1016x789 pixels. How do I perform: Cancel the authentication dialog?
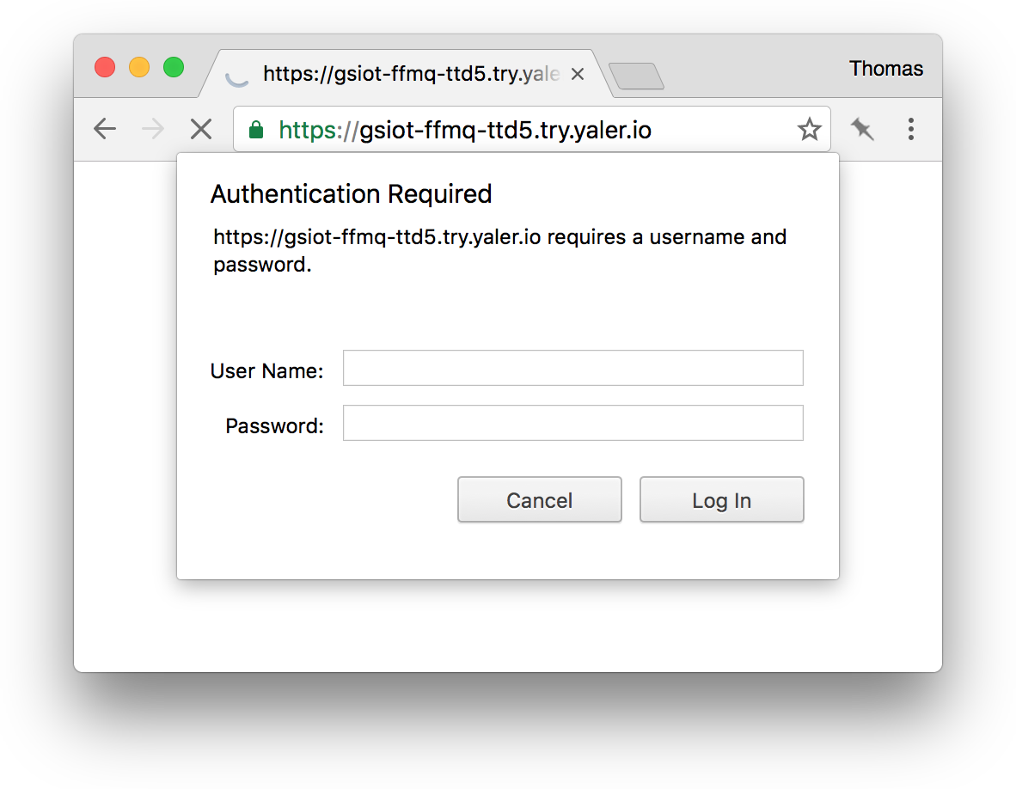[x=539, y=499]
